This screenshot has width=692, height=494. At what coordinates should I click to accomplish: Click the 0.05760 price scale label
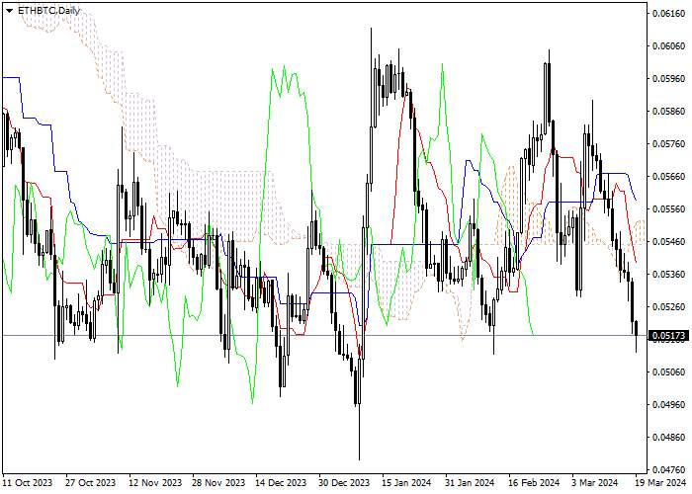(669, 144)
